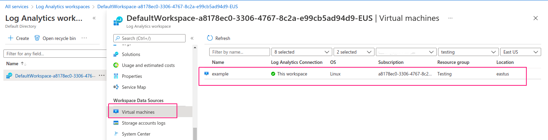The image size is (548, 140).
Task: Click the Solutions menu icon
Action: [x=116, y=54]
